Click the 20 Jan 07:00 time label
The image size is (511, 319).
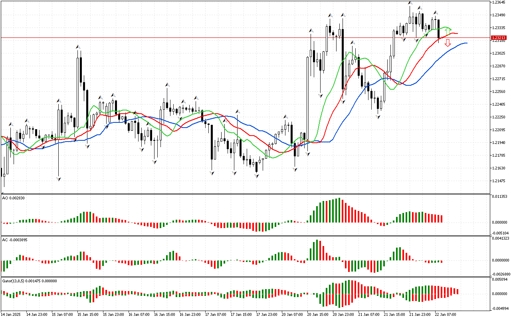293,315
